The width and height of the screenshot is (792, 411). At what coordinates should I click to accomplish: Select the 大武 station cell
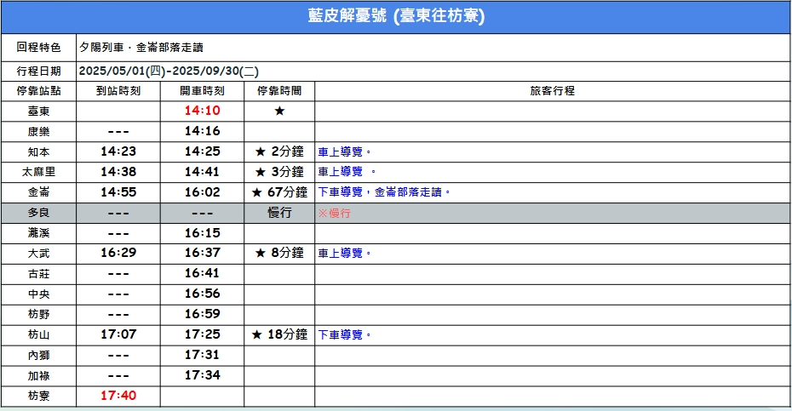38,254
